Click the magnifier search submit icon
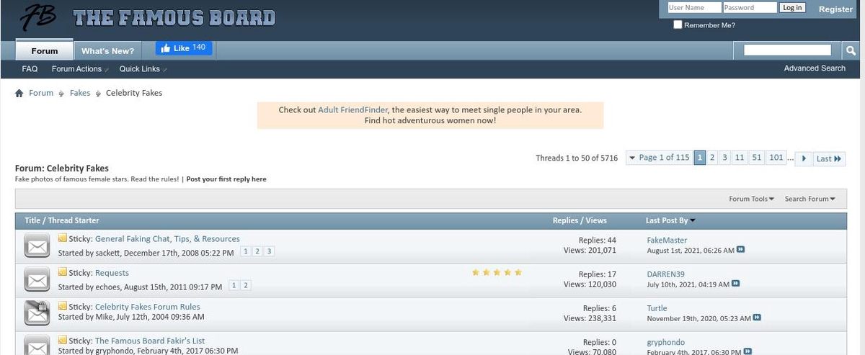 851,50
